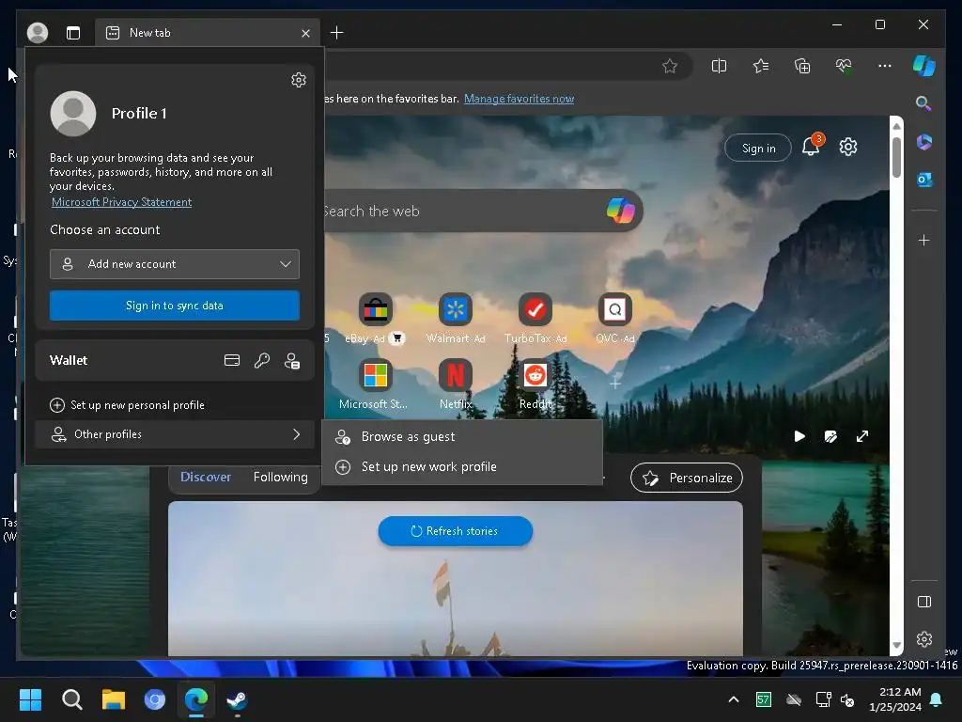Select Browse as guest

462,436
